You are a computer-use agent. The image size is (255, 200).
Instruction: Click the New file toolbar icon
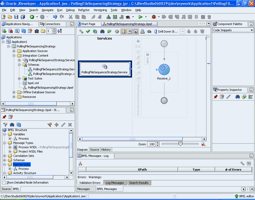click(x=4, y=17)
